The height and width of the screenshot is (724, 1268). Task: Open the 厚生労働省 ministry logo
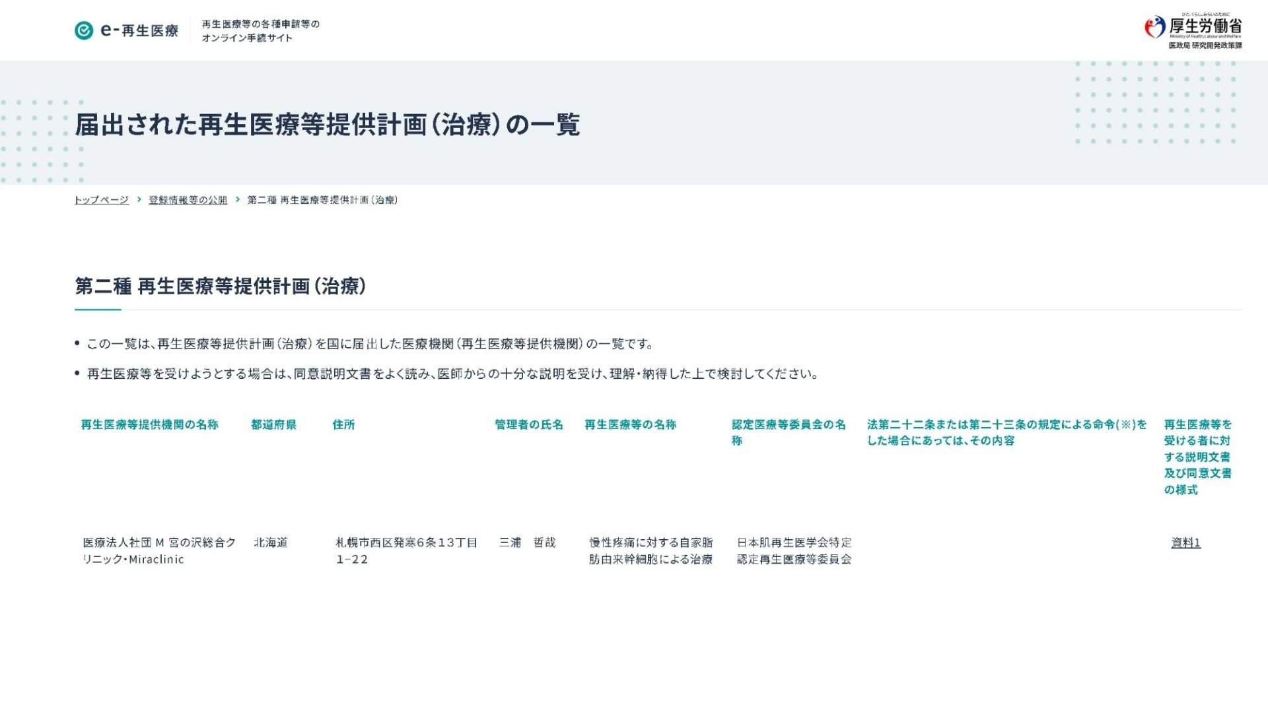click(1193, 31)
